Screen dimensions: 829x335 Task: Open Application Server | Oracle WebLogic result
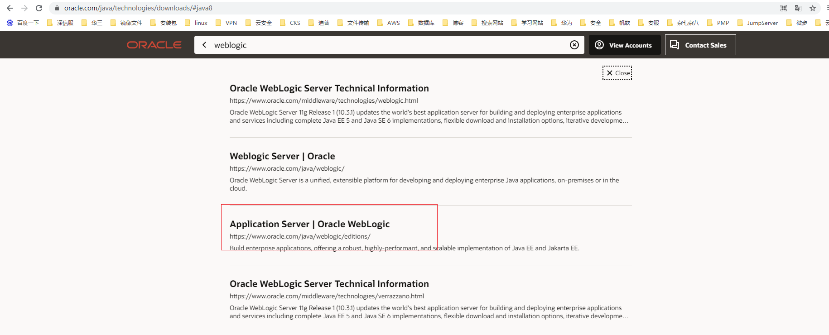pos(309,224)
